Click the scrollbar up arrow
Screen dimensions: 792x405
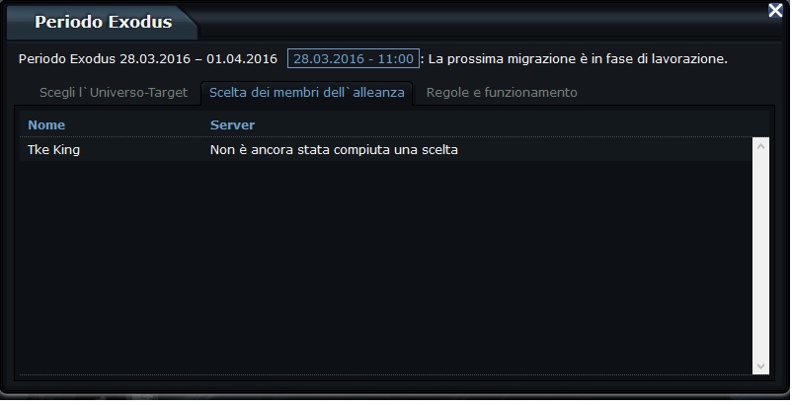[760, 146]
